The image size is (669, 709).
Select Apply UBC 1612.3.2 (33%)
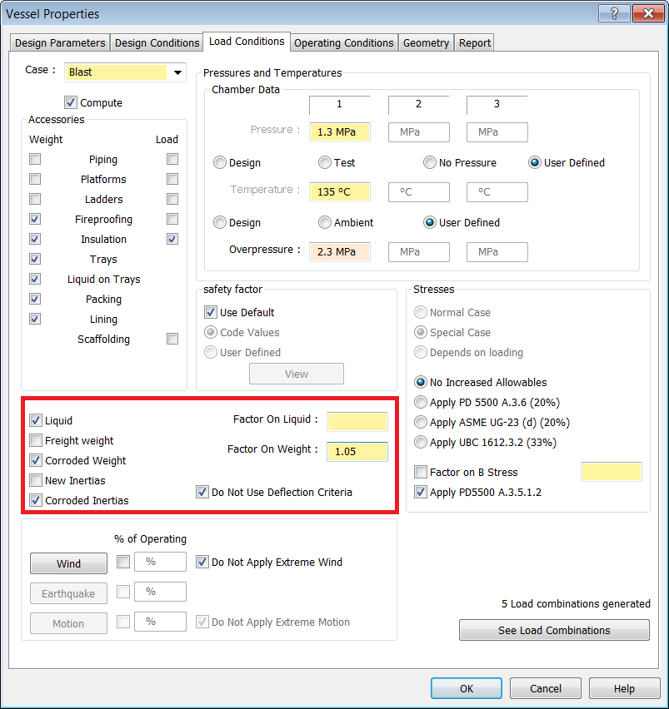coord(421,442)
